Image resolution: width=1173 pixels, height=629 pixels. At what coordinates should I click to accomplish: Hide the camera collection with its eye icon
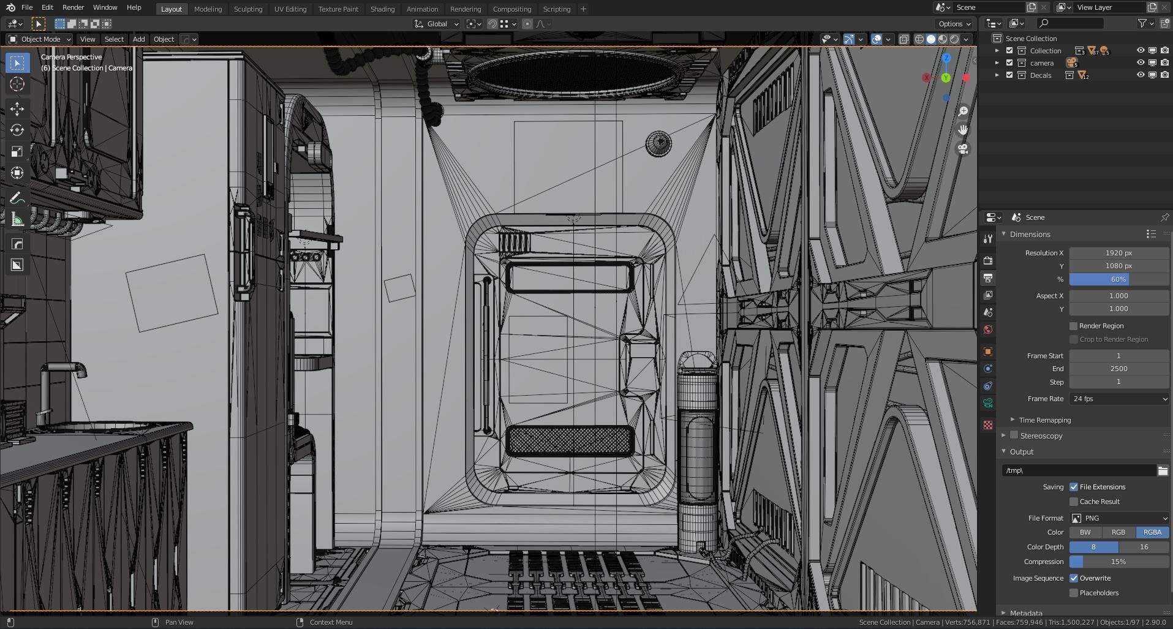[x=1141, y=63]
